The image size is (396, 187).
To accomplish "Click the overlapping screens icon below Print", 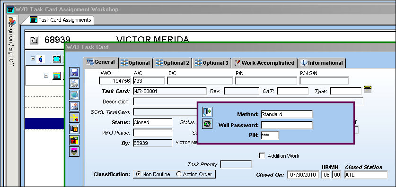I will pyautogui.click(x=74, y=95).
